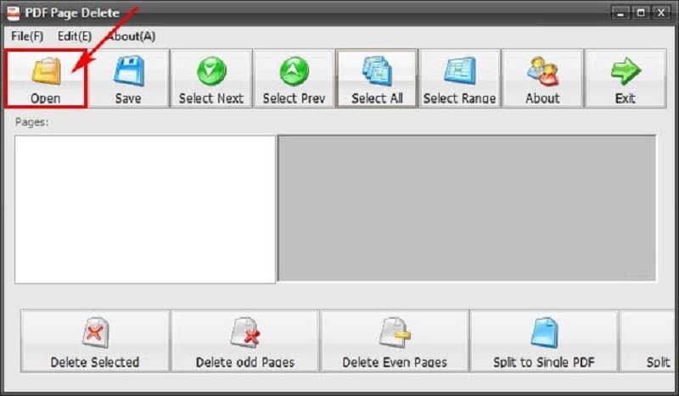Click the PDF Page Delete title bar icon
The image size is (679, 396).
tap(14, 13)
